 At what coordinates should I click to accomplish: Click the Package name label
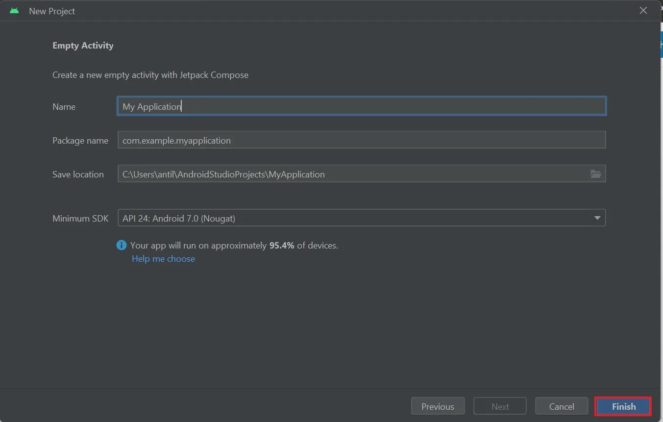pos(80,141)
